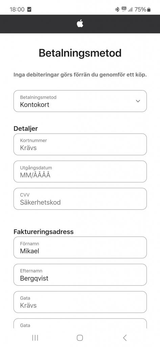Tap the 5G network status icon
Viewport: 160px width, 347px height.
(x=124, y=9)
